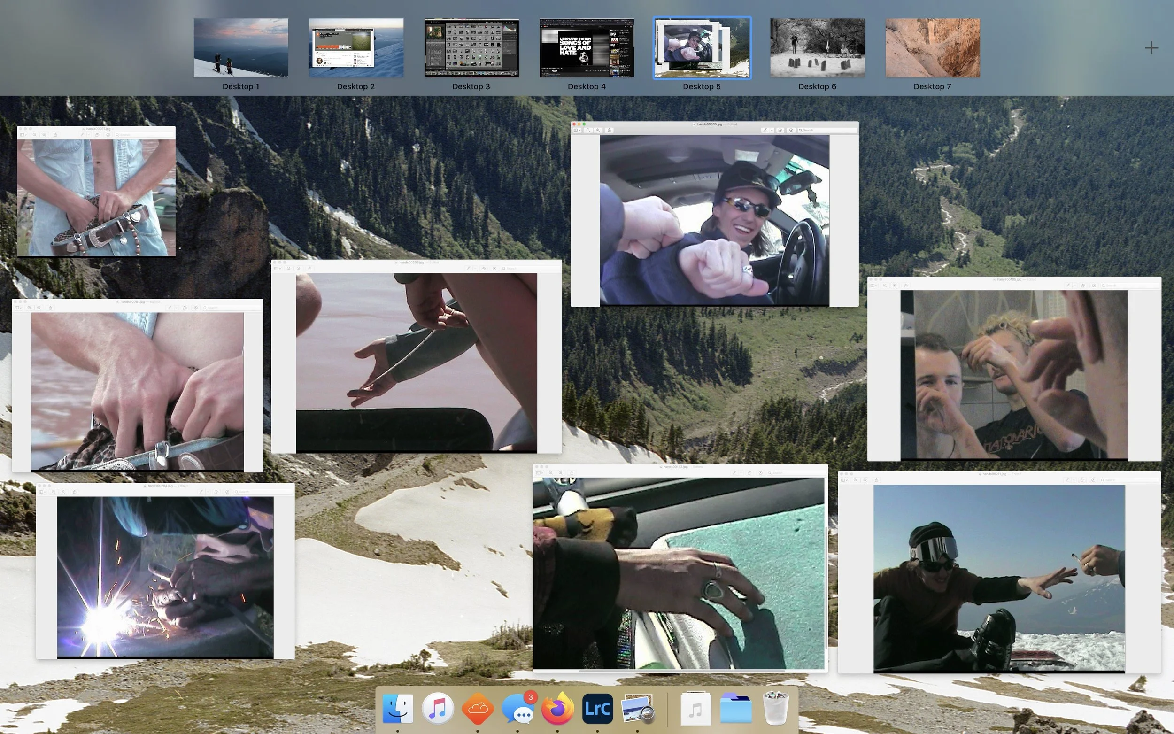Switch to Desktop 6 space
1174x734 pixels.
pyautogui.click(x=817, y=48)
